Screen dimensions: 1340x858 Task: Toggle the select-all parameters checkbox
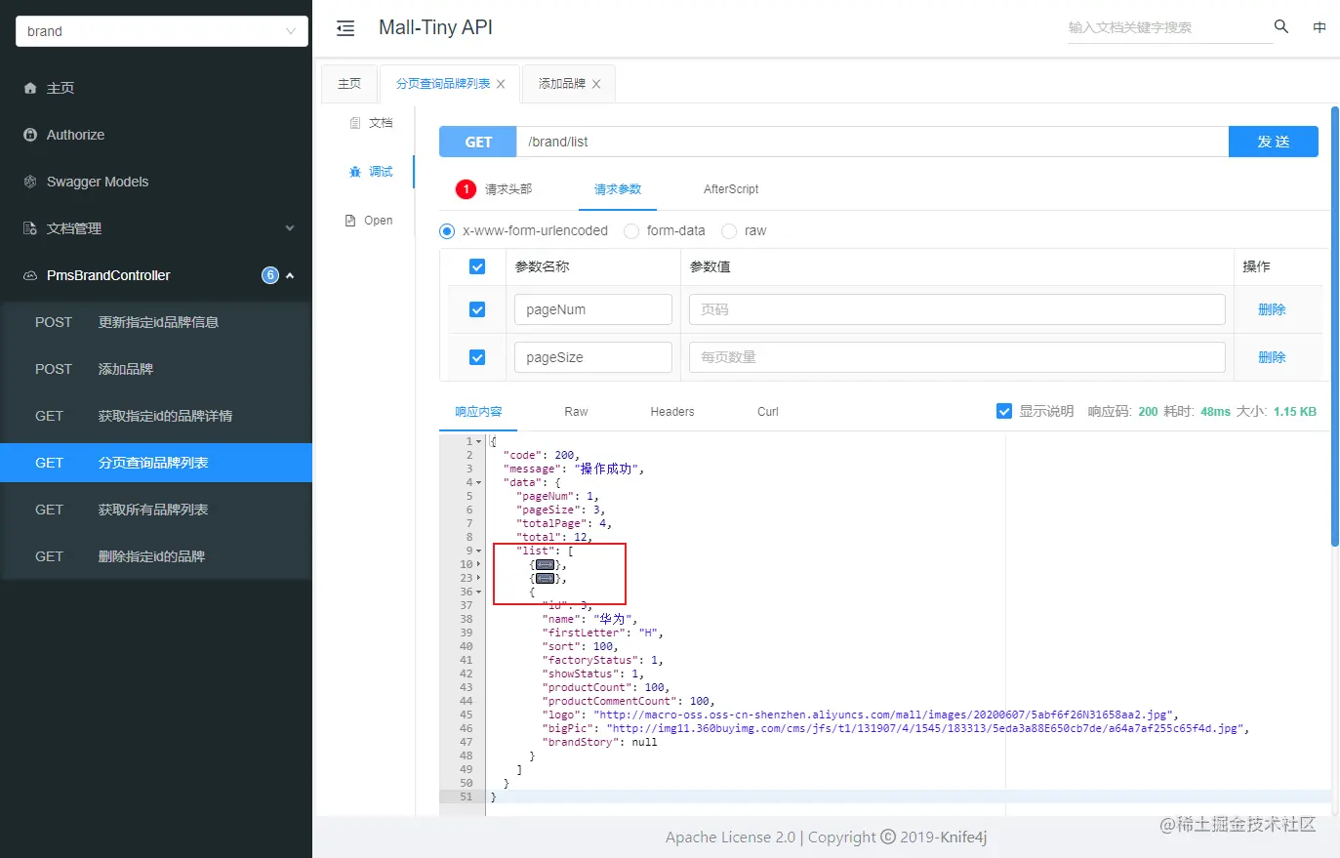point(477,266)
